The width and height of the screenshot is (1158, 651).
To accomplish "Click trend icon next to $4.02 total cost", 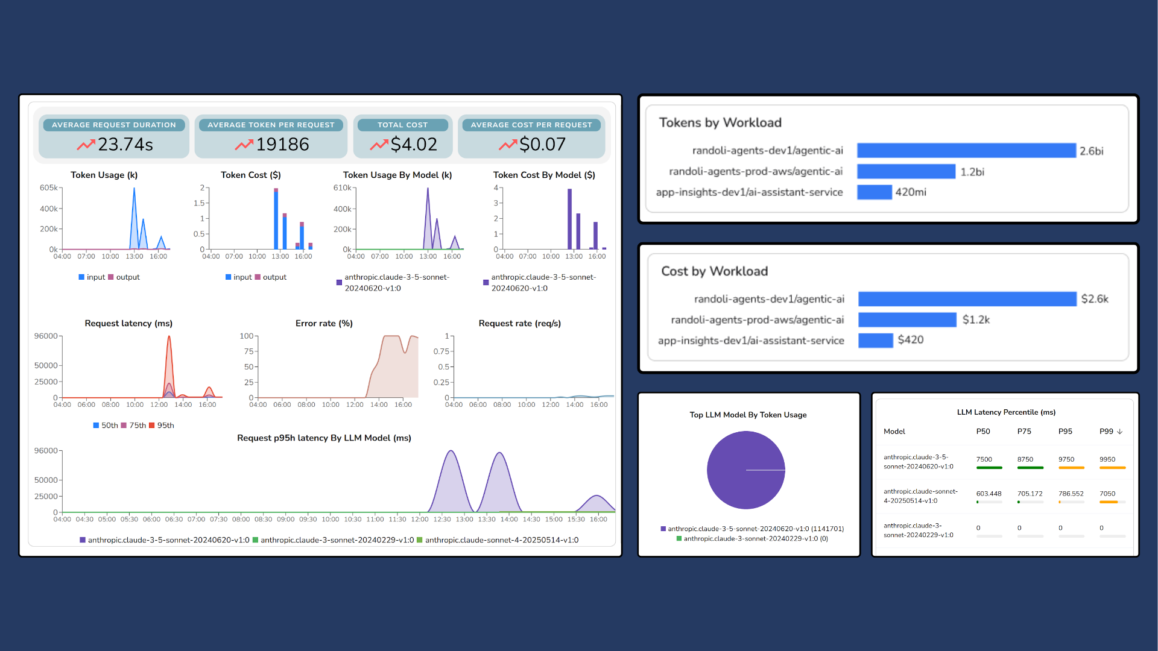I will (379, 145).
